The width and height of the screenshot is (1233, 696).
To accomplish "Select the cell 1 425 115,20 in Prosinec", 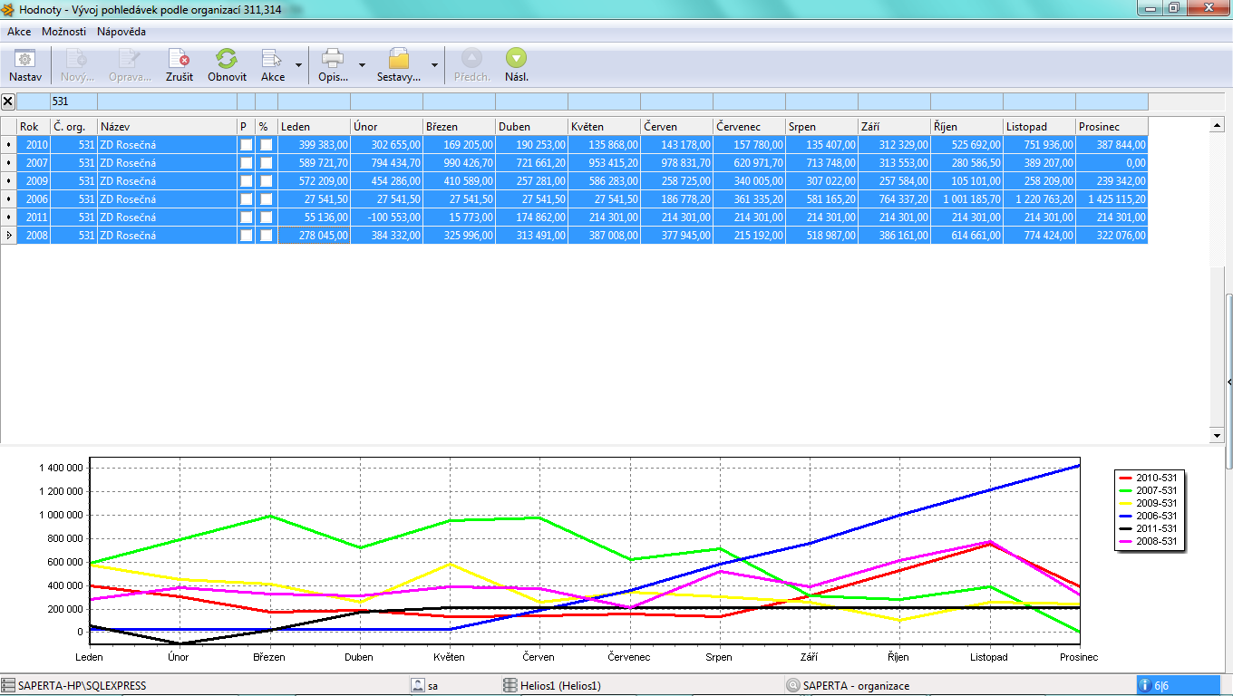I will pos(1112,198).
